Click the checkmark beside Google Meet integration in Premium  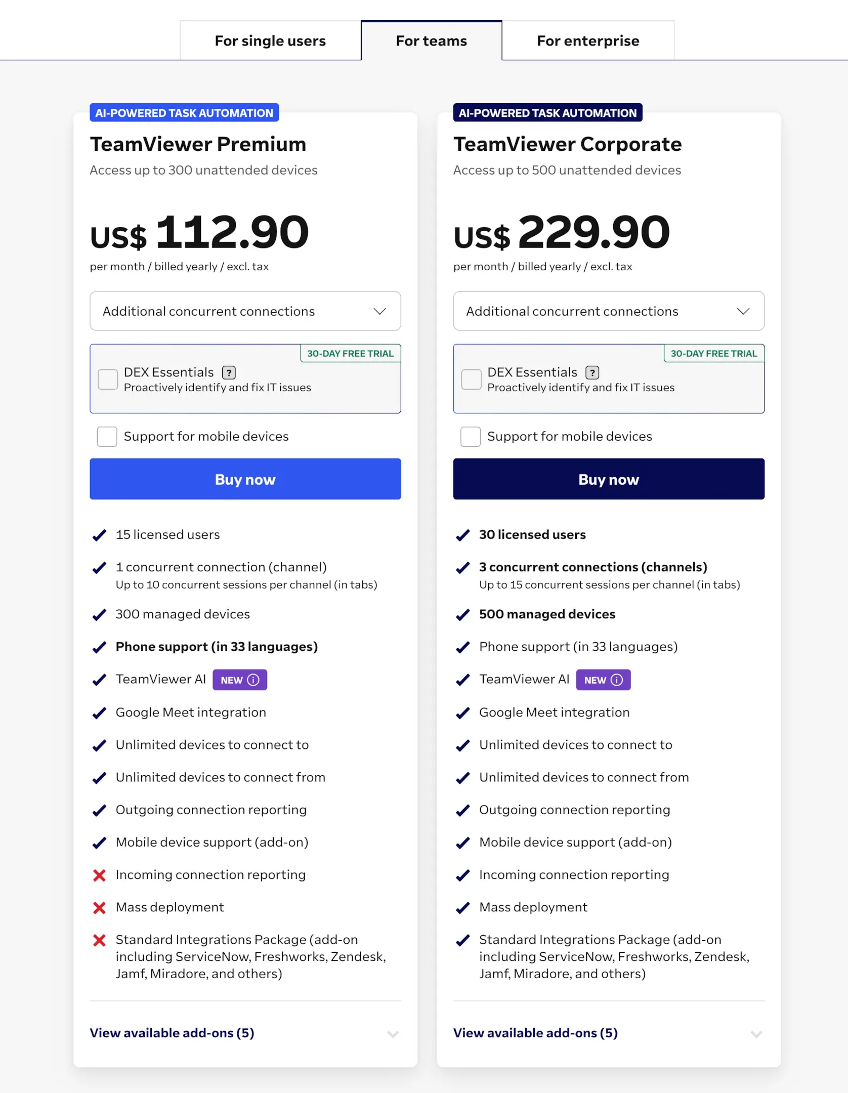click(100, 713)
